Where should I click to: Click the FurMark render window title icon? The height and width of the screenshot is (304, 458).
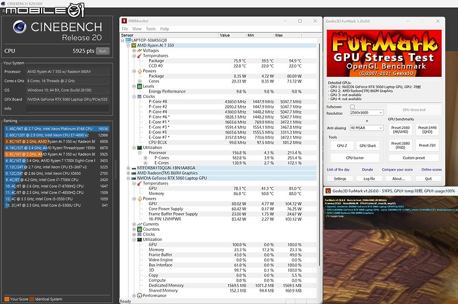328,191
